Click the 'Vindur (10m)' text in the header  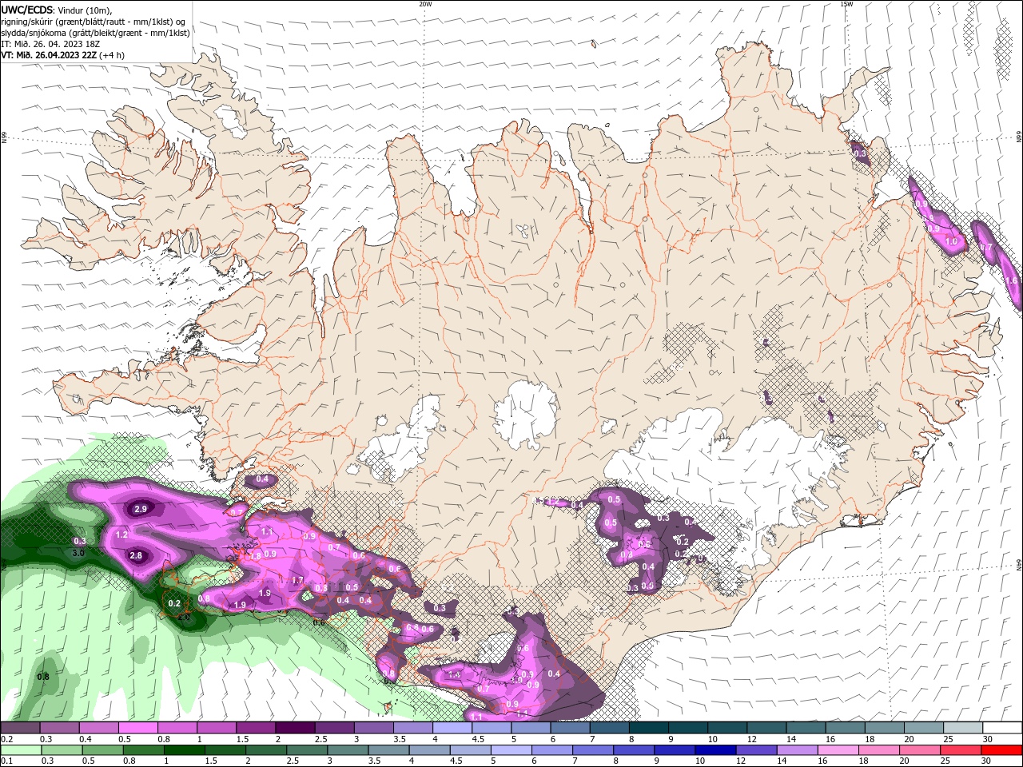tap(86, 10)
